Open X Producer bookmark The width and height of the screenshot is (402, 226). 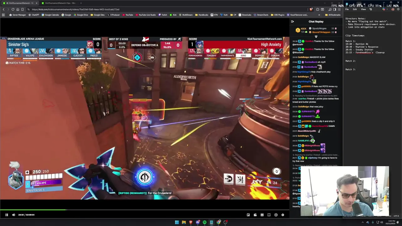113,15
